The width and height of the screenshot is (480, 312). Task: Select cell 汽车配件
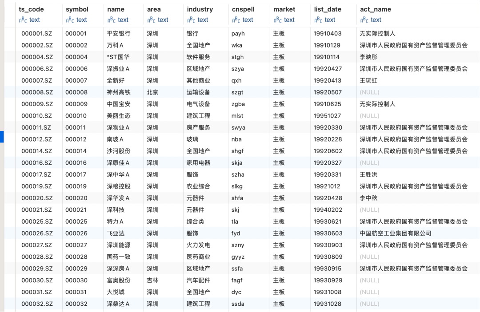[x=198, y=280]
